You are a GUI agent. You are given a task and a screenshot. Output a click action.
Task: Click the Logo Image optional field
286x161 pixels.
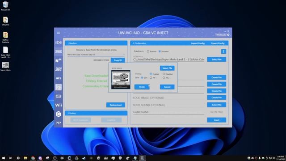coord(168,98)
